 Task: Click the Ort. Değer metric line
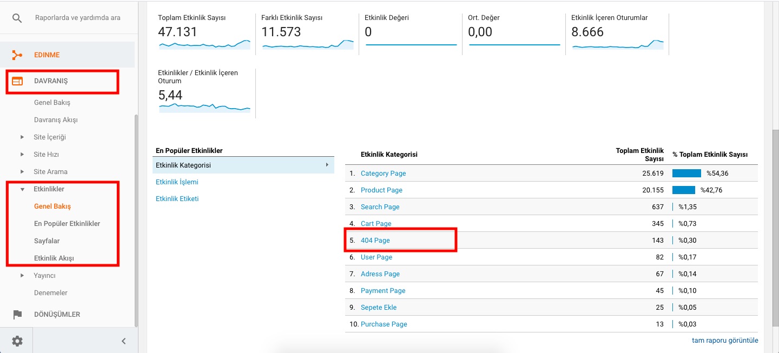(514, 45)
